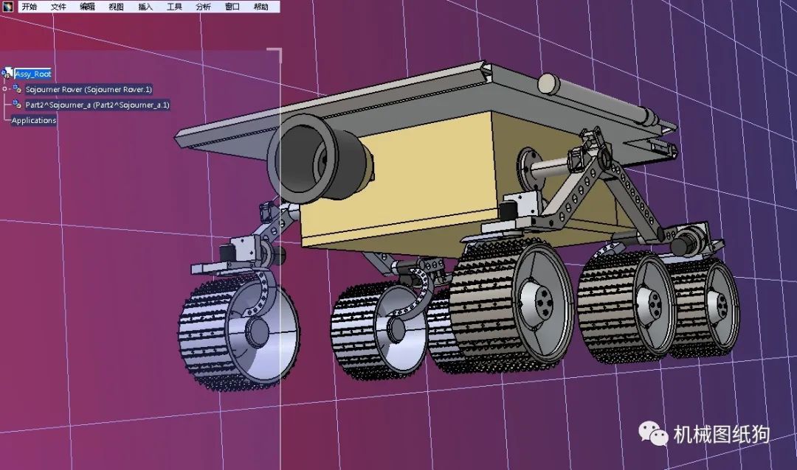Open the 编辑 menu
The height and width of the screenshot is (470, 797).
point(87,7)
